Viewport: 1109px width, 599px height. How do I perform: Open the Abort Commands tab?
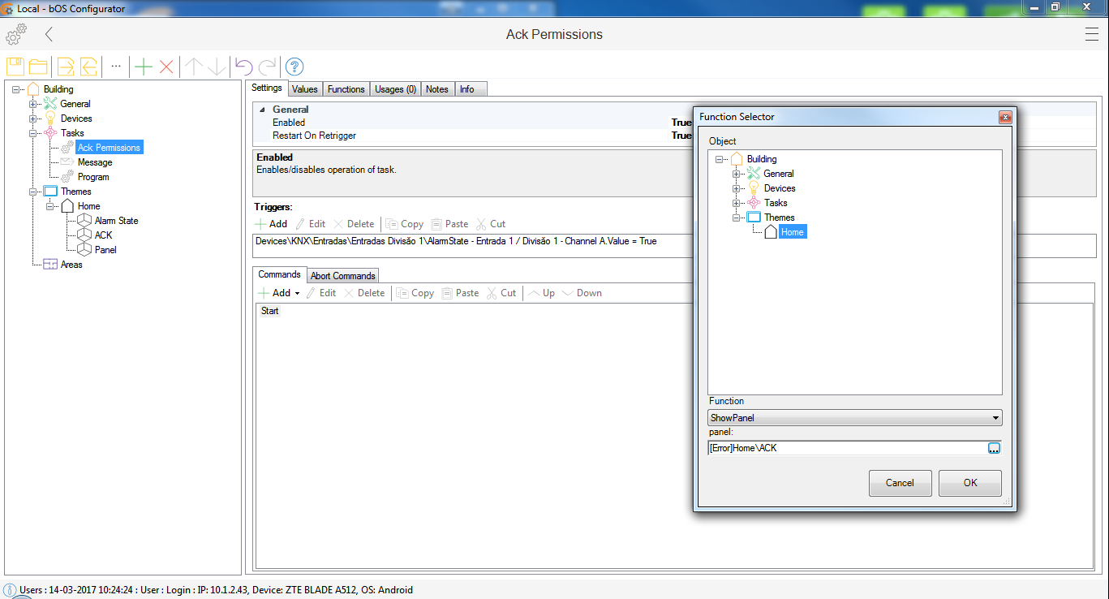[342, 276]
